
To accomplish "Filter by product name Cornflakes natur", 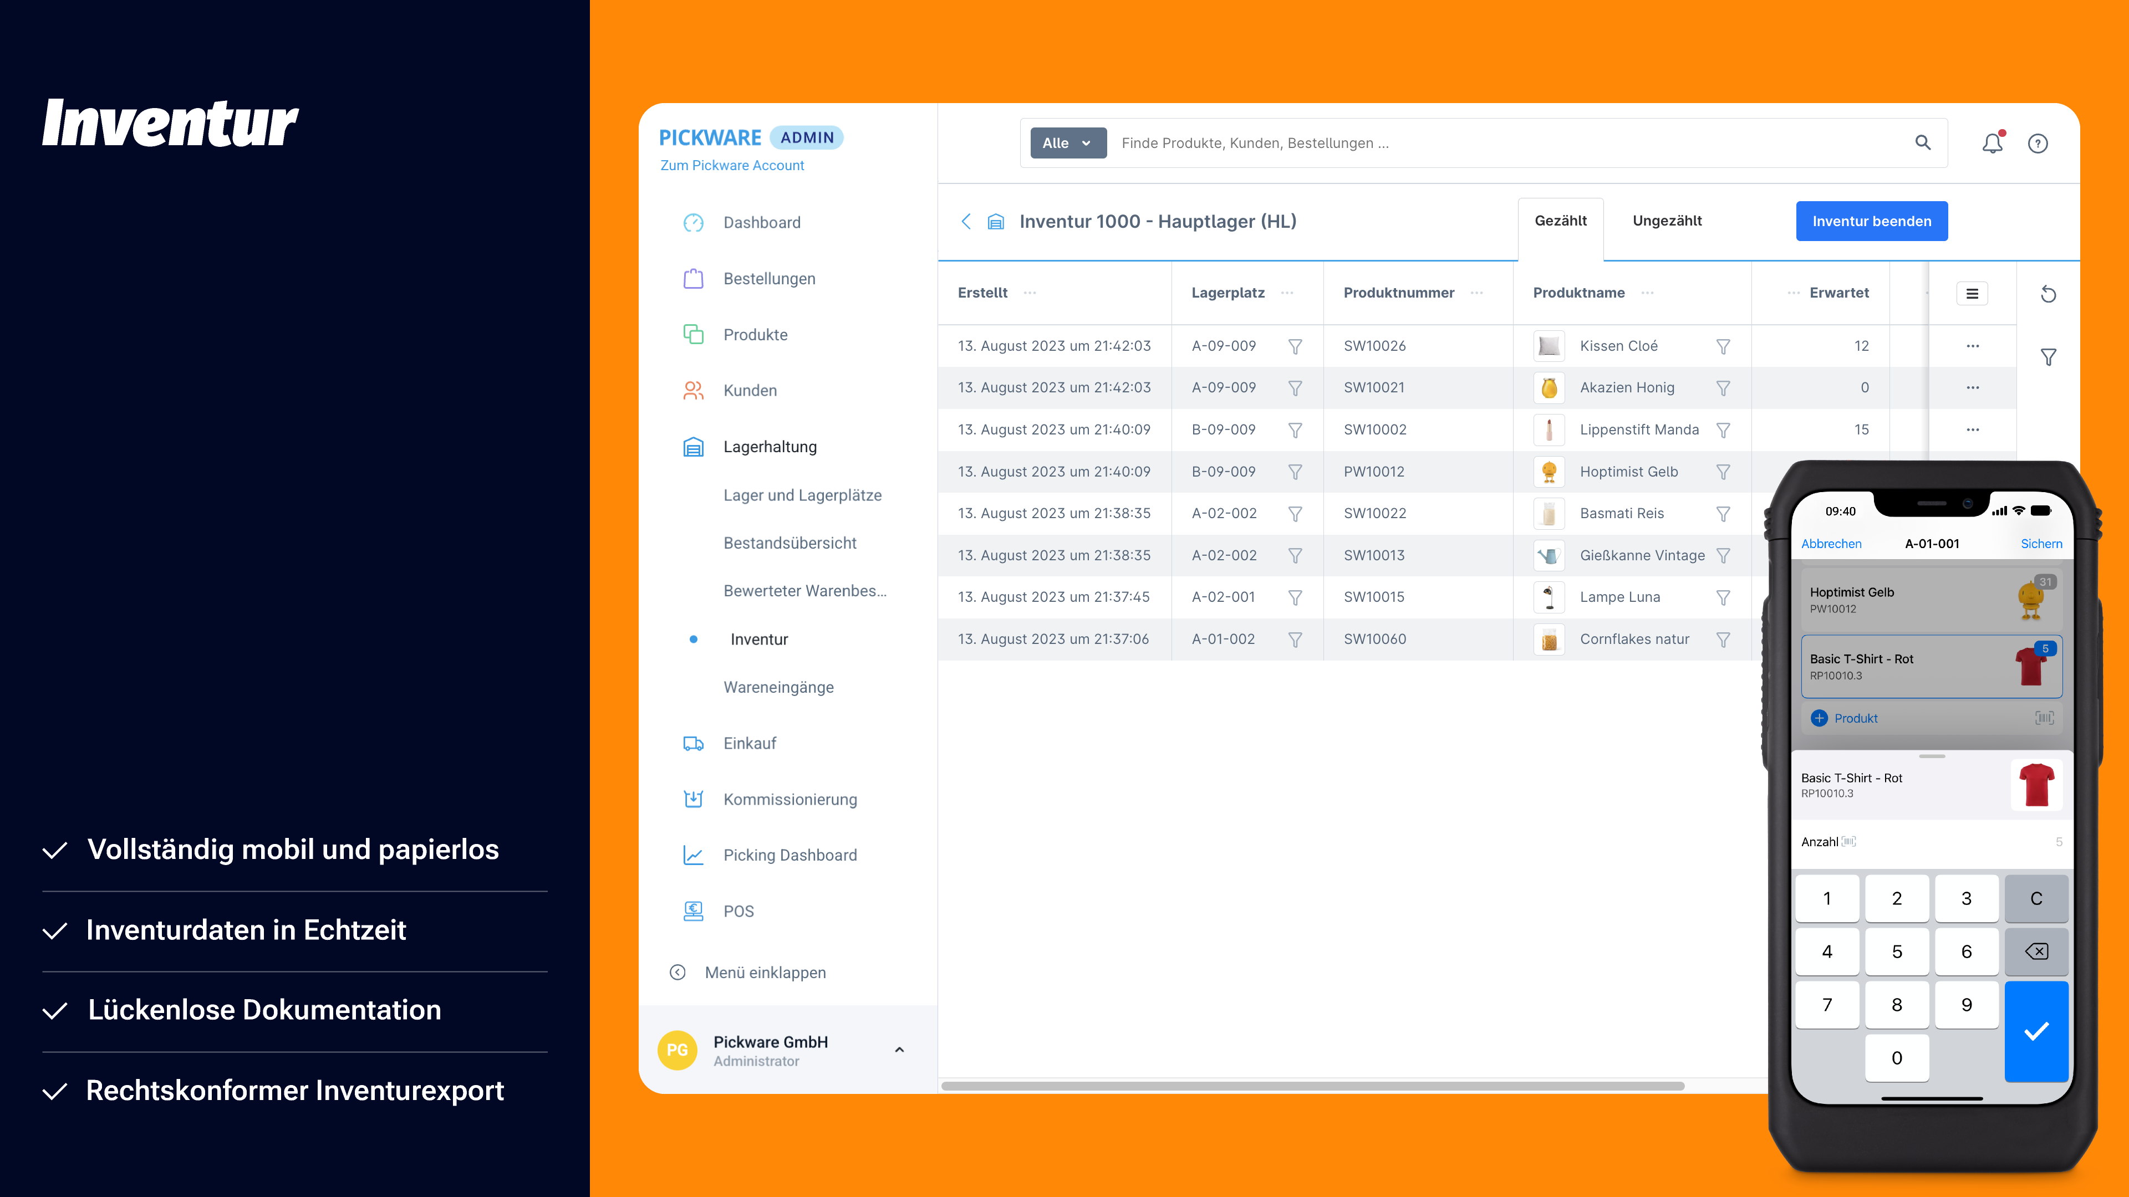I will coord(1723,640).
